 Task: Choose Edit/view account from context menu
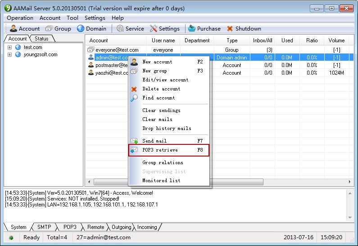tap(169, 80)
